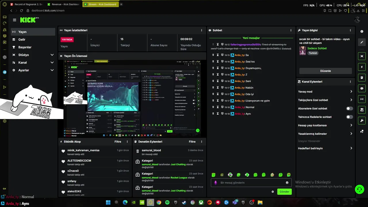Image resolution: width=368 pixels, height=207 pixels.
Task: Select Başarılar in left navigation
Action: 33,47
